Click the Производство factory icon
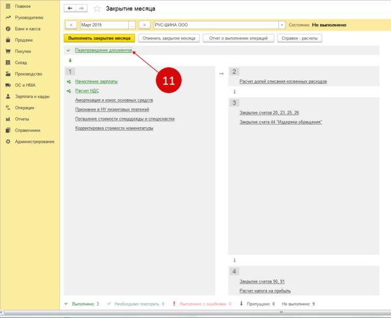The height and width of the screenshot is (318, 391). pos(8,74)
